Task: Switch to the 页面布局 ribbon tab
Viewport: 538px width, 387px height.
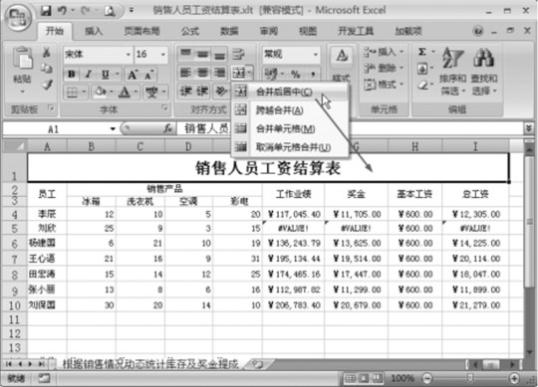Action: point(141,31)
